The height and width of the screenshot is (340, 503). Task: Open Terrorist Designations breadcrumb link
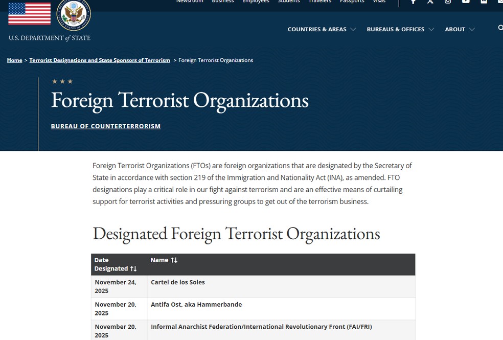(x=100, y=60)
